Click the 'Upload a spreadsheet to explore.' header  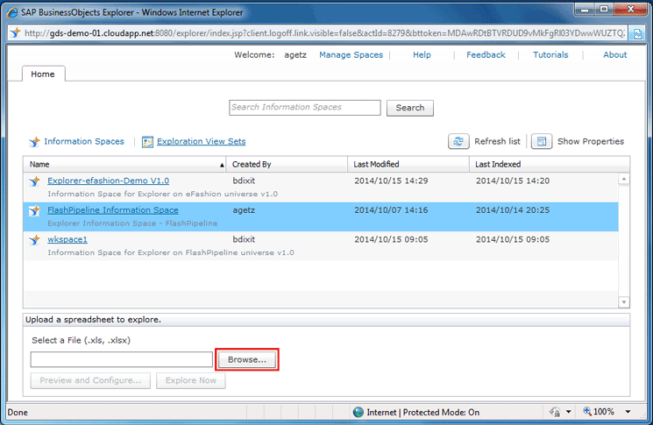tap(93, 320)
